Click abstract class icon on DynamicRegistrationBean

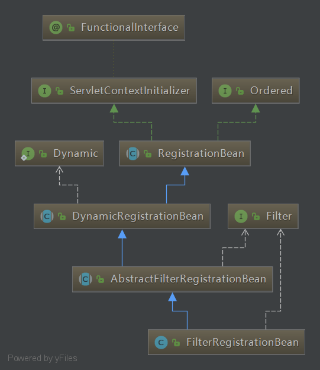coord(47,217)
